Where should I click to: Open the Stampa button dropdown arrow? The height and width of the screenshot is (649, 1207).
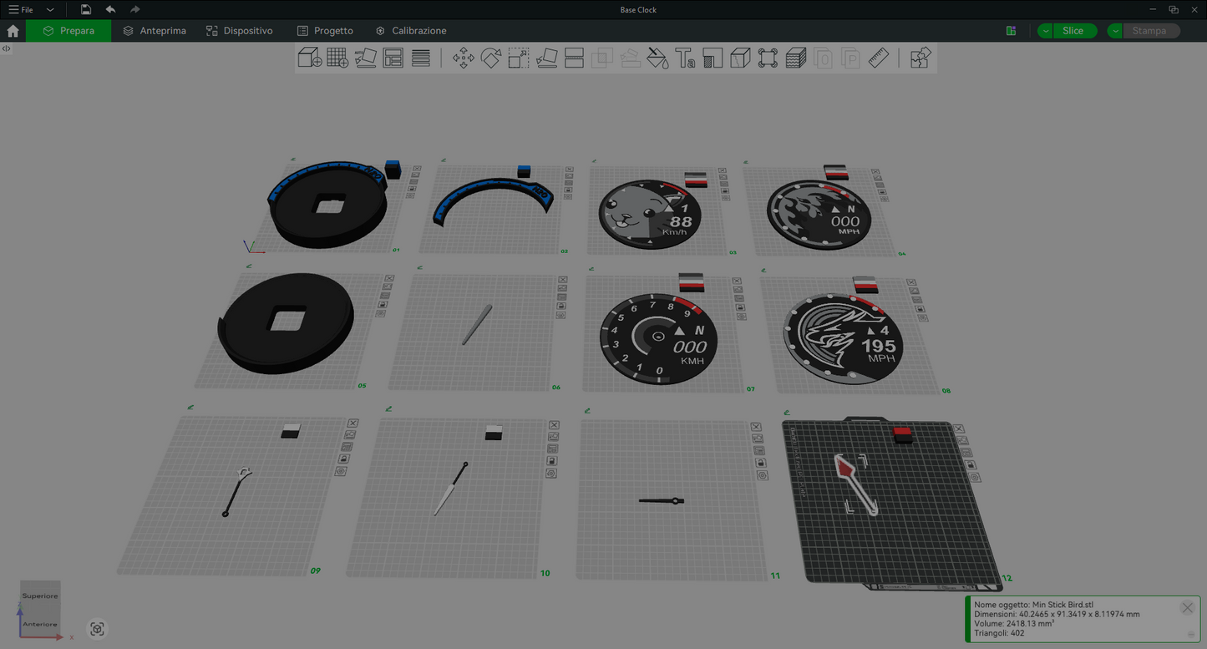pyautogui.click(x=1115, y=31)
